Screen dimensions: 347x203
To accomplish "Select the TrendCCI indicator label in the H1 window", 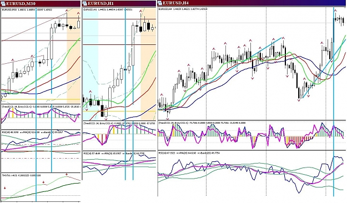I will (x=119, y=123).
